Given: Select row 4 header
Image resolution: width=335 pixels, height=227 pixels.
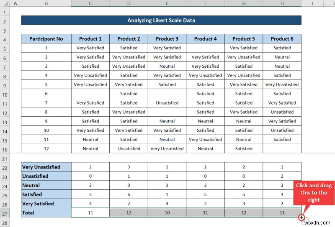Looking at the screenshot, I should (5, 40).
